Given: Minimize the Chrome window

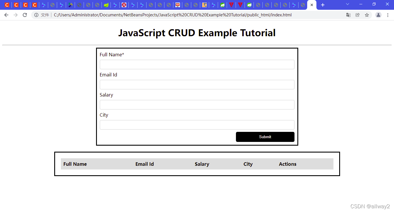Looking at the screenshot, I should click(x=361, y=4).
